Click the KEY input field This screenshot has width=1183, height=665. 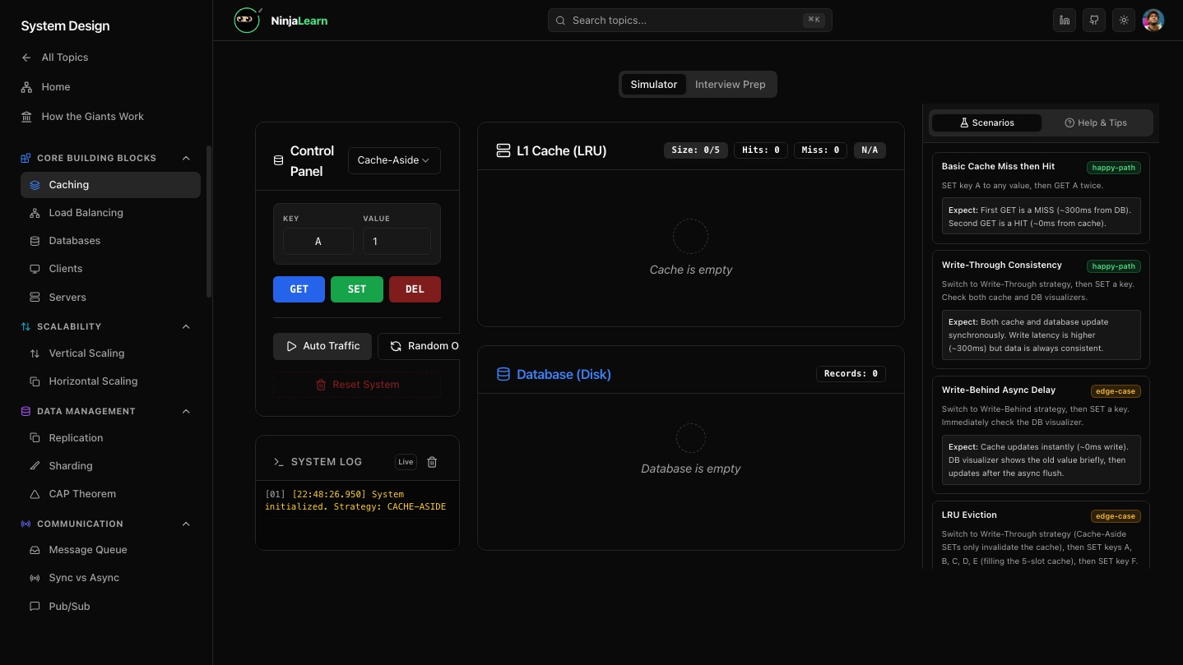(318, 242)
